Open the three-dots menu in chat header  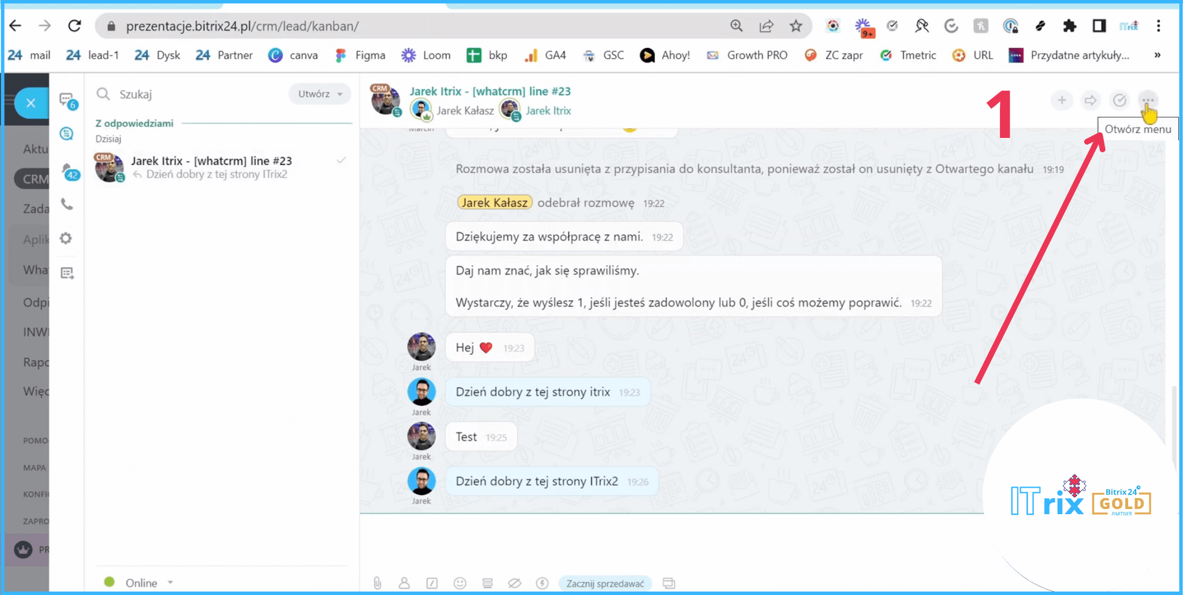[1147, 100]
